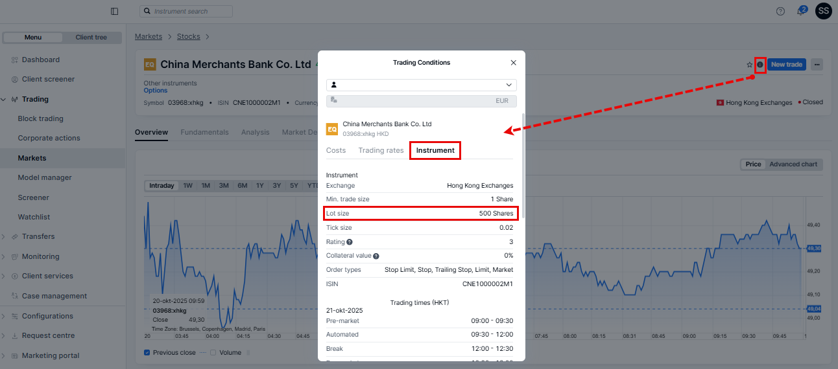Screen dimensions: 838x369
Task: Add instrument to favorites with star icon
Action: [x=750, y=65]
